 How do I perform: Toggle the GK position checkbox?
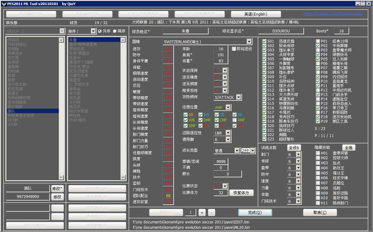point(186,115)
